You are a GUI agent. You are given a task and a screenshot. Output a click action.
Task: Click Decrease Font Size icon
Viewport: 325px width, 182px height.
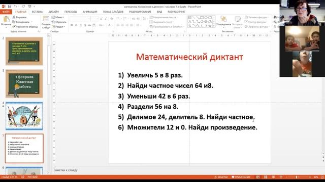(106, 19)
